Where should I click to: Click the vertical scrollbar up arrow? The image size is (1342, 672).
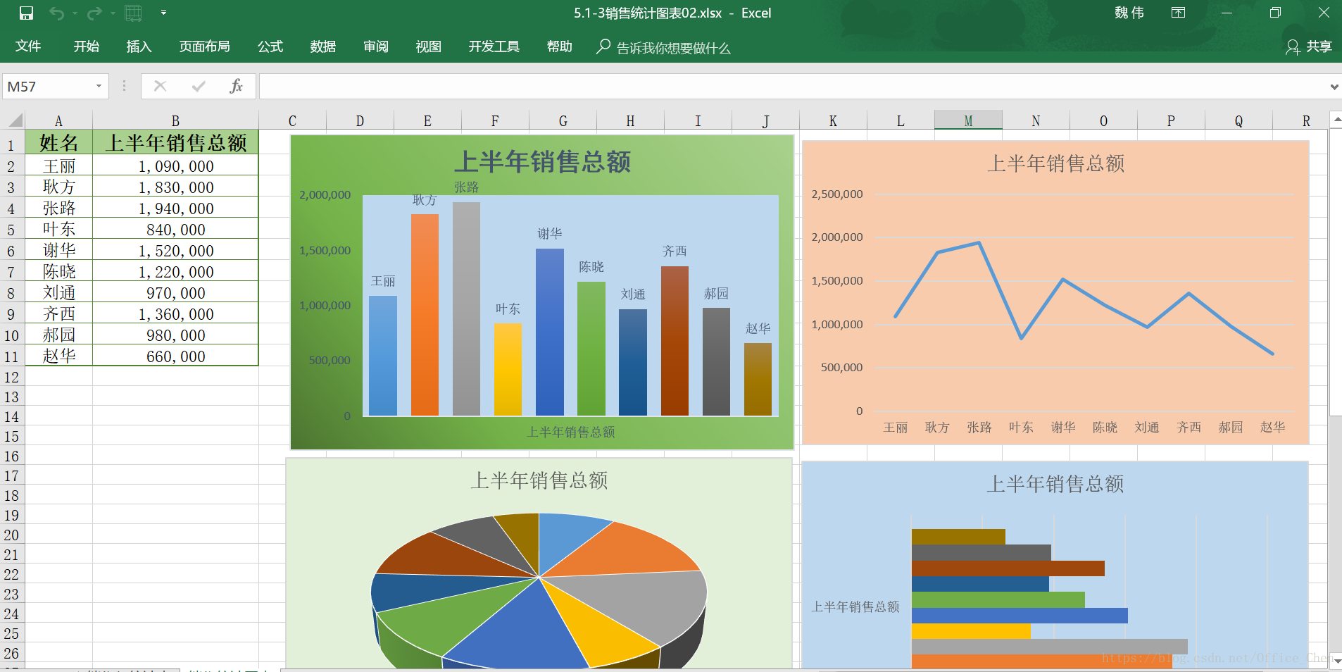pos(1336,120)
